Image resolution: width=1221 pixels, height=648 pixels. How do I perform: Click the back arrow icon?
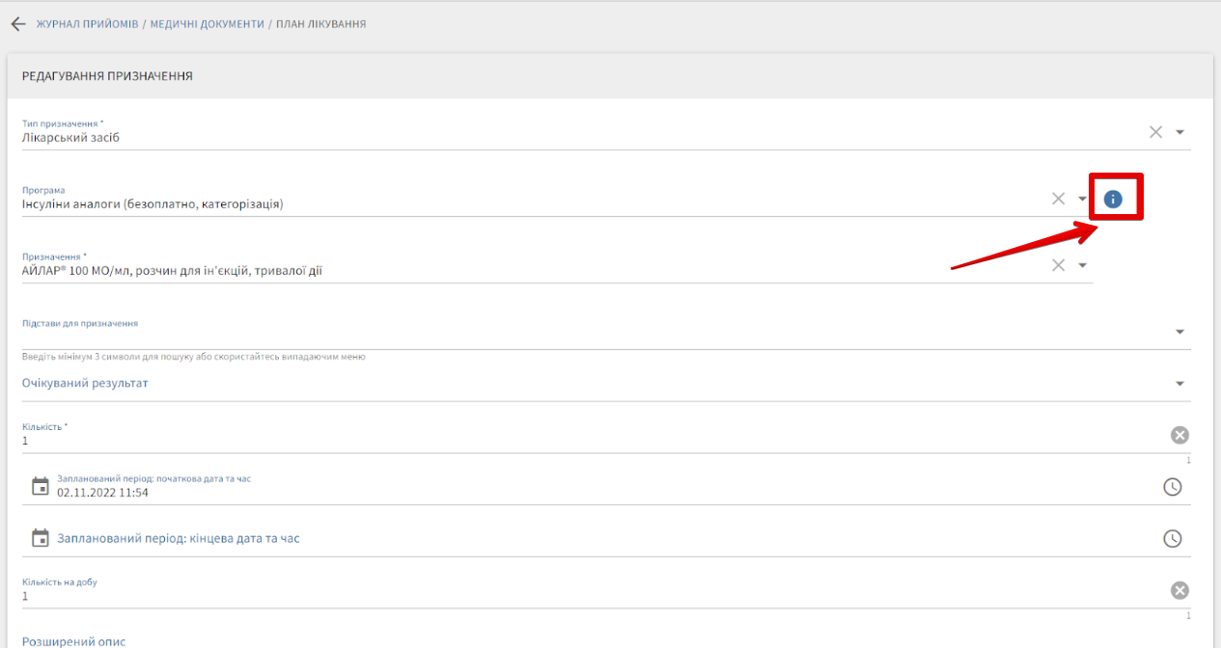[x=17, y=24]
